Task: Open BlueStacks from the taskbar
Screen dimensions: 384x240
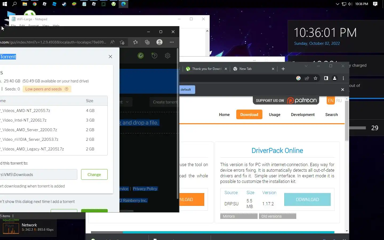Action: pos(74,4)
